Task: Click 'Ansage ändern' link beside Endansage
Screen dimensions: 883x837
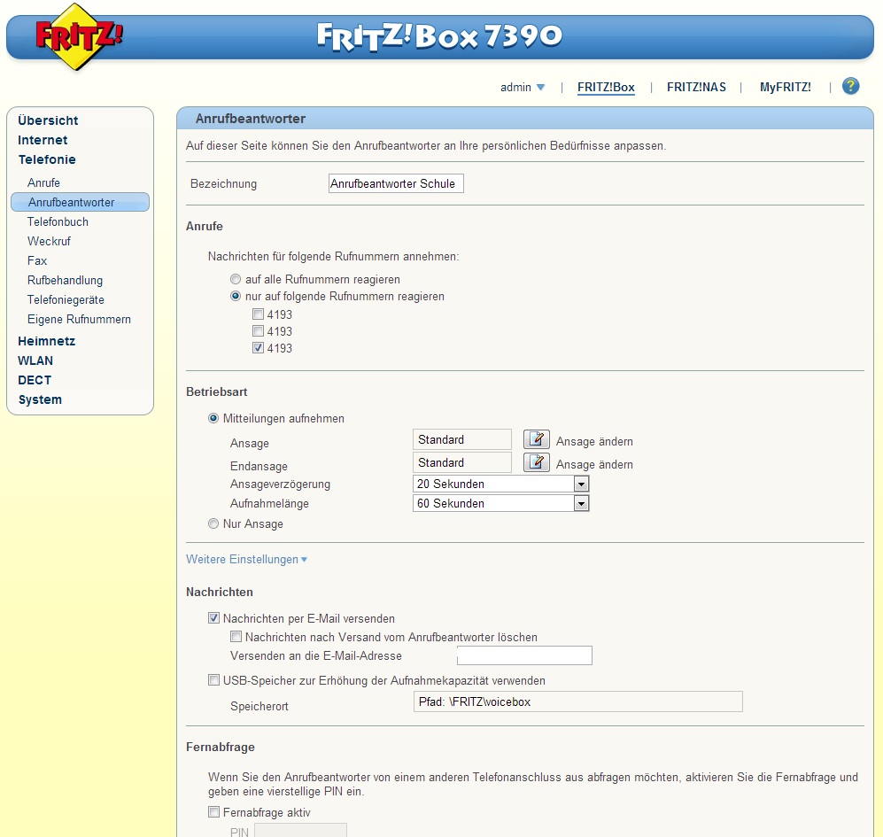Action: (x=594, y=465)
